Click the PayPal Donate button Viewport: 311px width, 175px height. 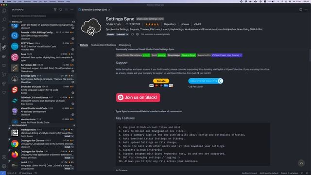(161, 81)
